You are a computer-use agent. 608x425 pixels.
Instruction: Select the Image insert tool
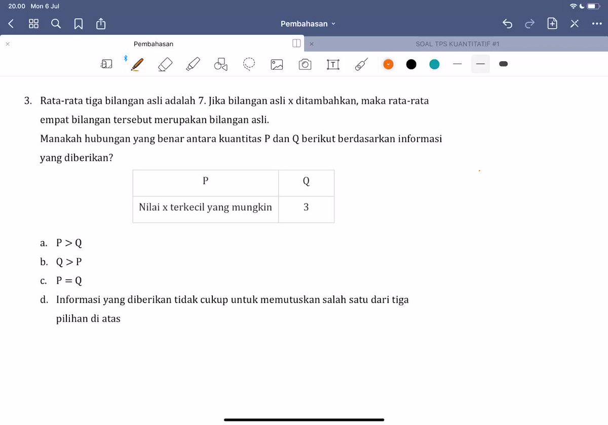coord(277,64)
